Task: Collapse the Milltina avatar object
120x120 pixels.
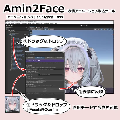Action: pyautogui.click(x=9, y=34)
